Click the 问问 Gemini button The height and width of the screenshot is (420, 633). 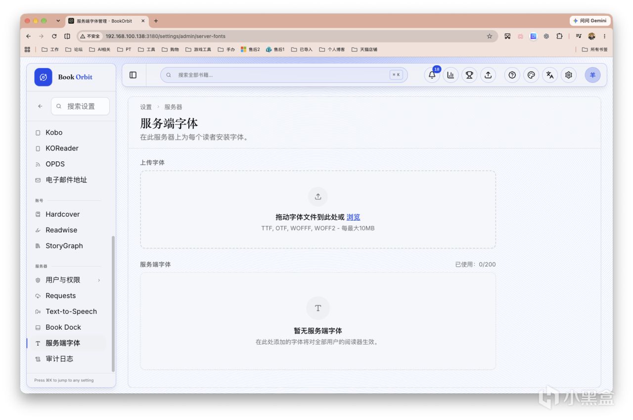(x=590, y=21)
